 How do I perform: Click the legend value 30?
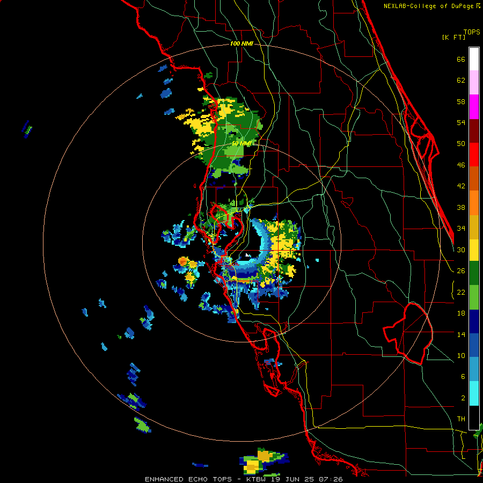click(x=461, y=250)
